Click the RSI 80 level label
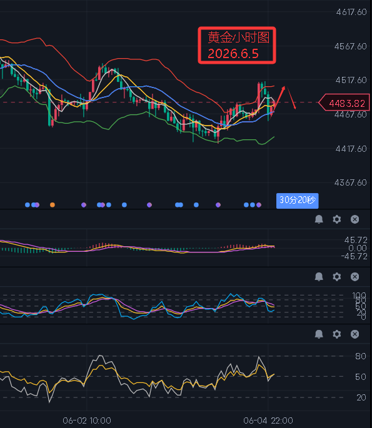This screenshot has height=428, width=372. click(361, 356)
